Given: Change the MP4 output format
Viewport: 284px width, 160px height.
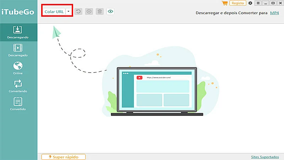Looking at the screenshot, I should point(274,13).
